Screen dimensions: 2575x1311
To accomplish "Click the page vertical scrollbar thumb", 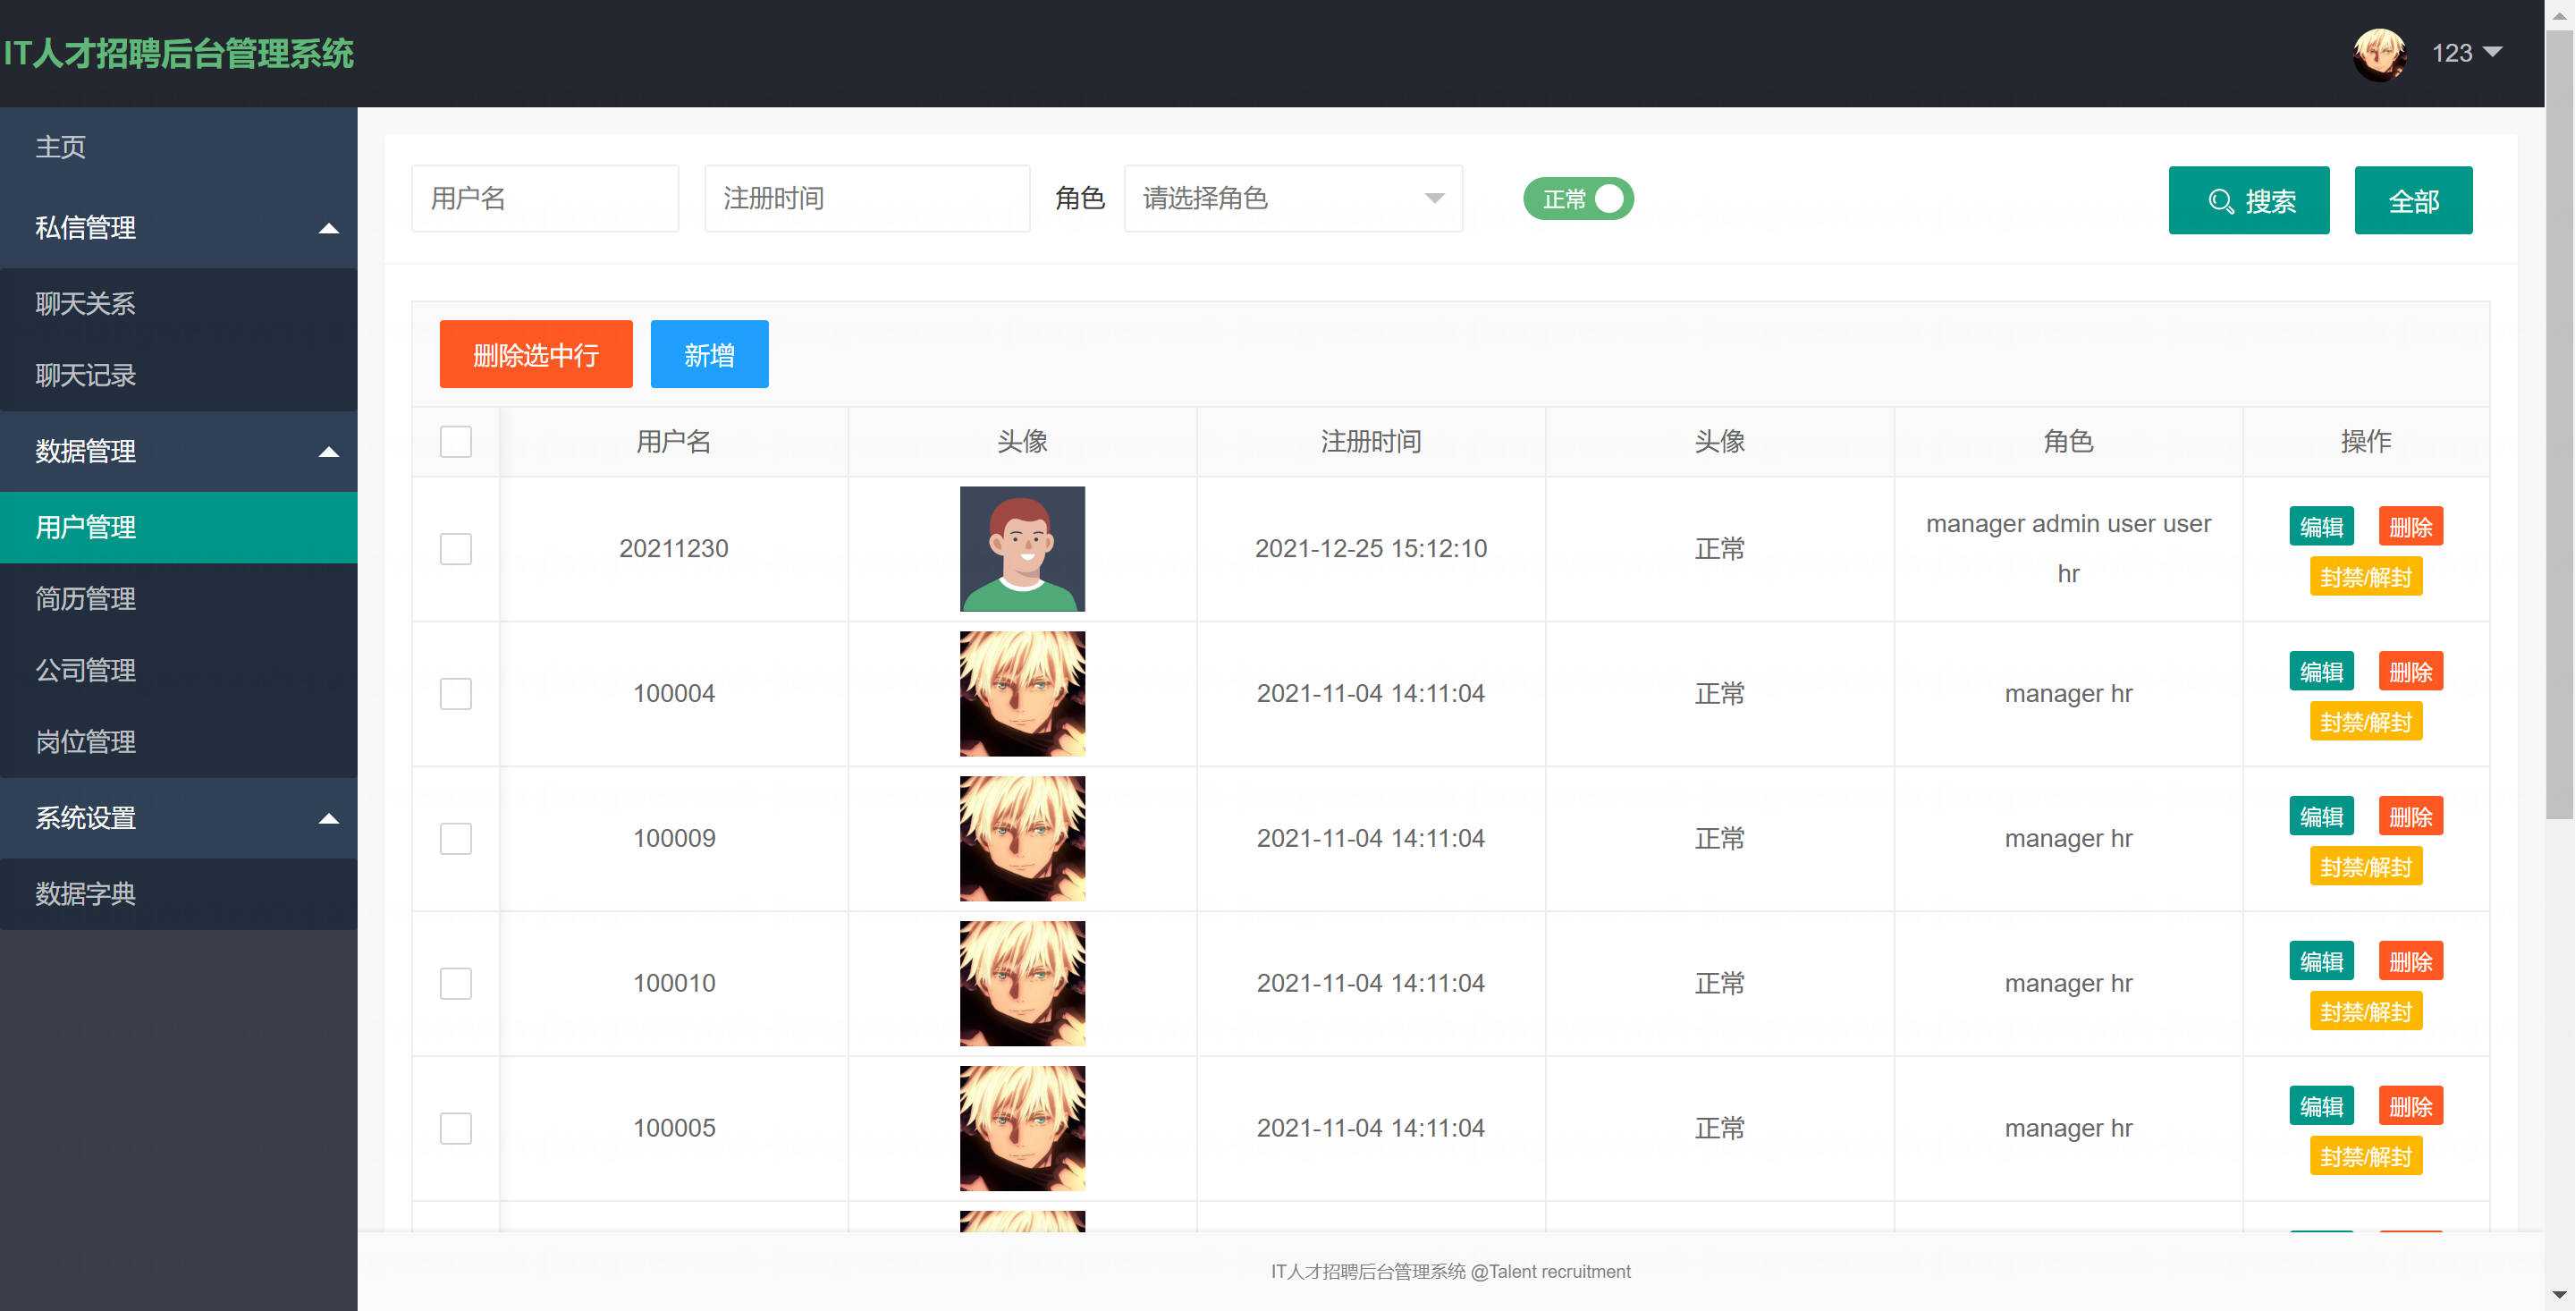I will [2559, 425].
